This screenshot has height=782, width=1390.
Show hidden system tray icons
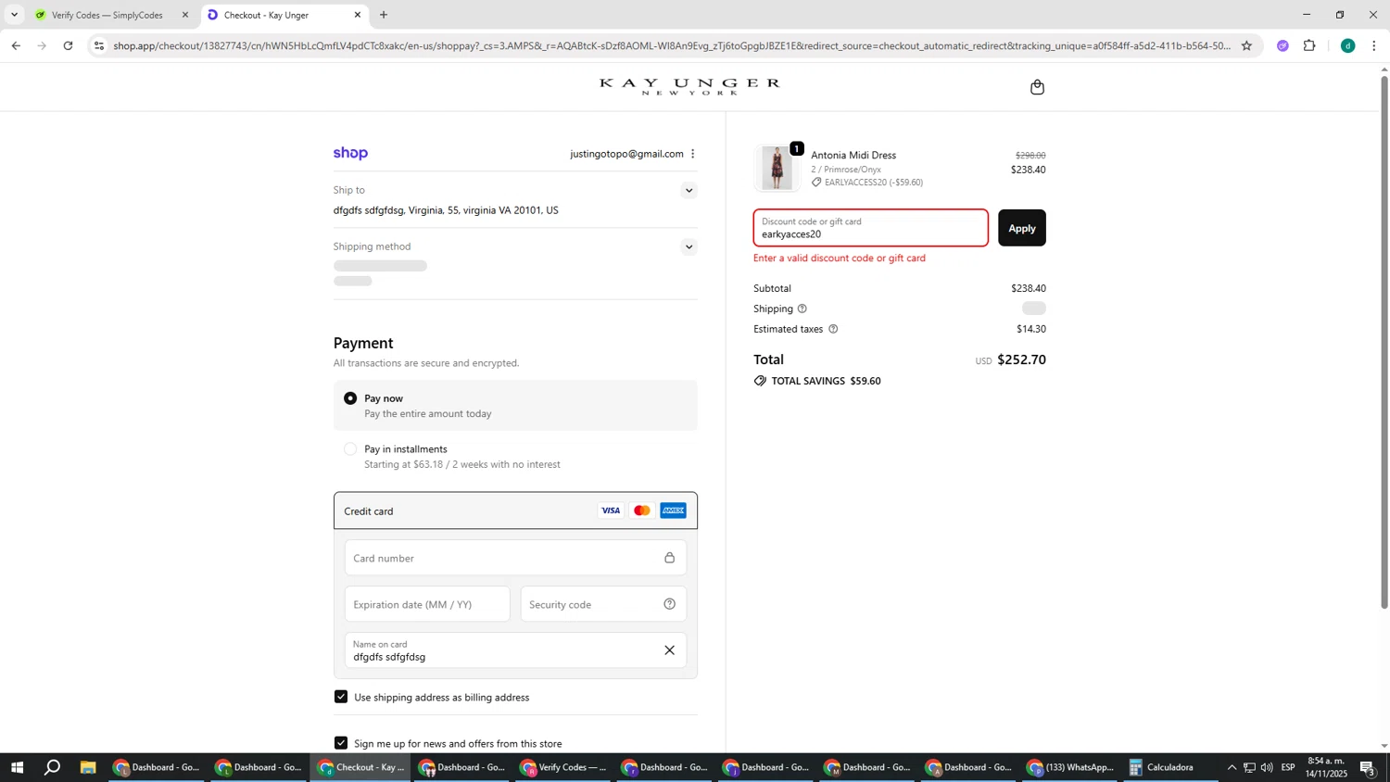tap(1232, 767)
